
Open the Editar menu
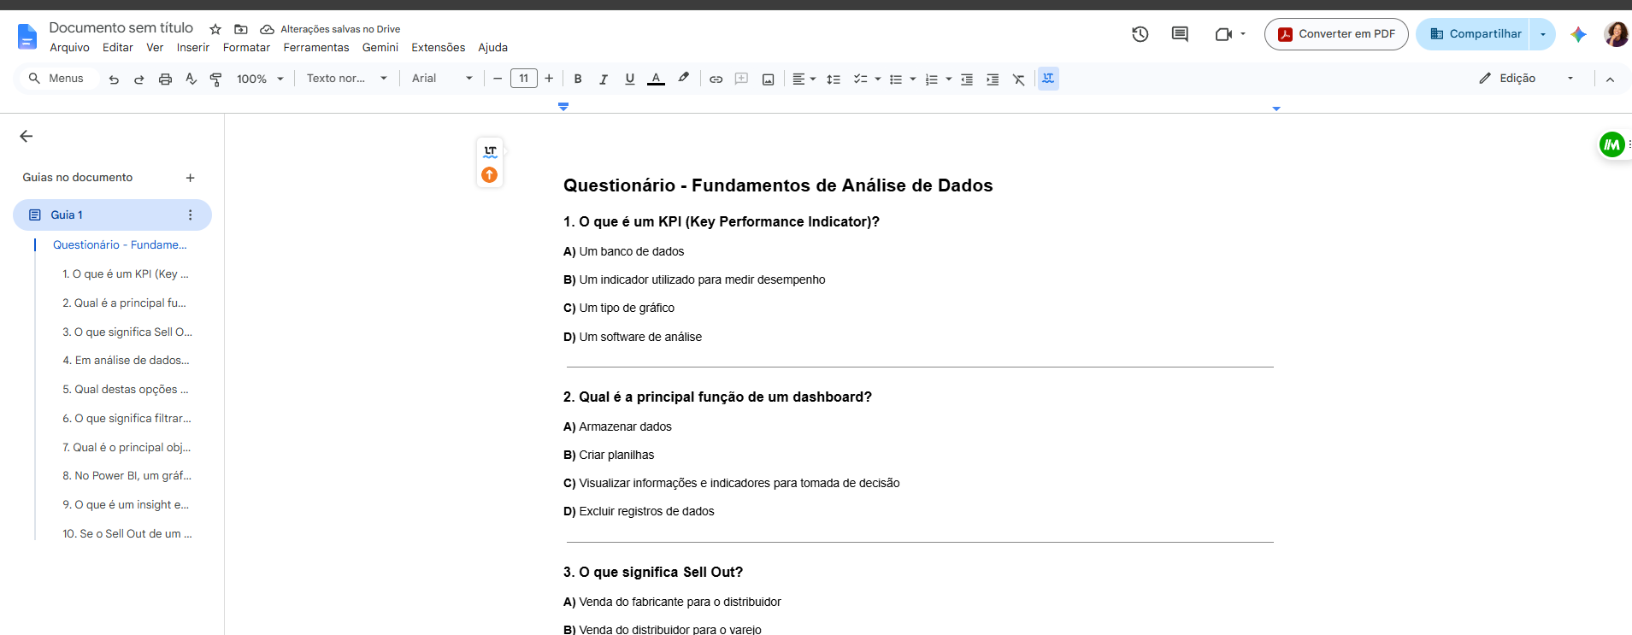(118, 48)
